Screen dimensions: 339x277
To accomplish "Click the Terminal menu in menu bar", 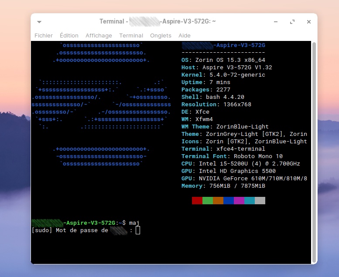I will click(131, 36).
